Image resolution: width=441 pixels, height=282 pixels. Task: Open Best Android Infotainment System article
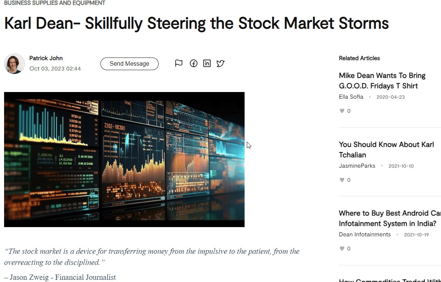(390, 218)
